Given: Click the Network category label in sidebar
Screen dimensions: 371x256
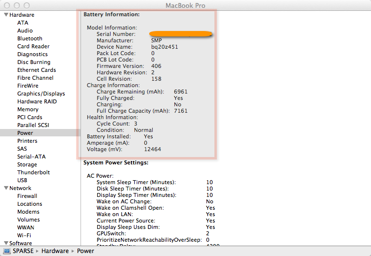Looking at the screenshot, I should [x=20, y=188].
